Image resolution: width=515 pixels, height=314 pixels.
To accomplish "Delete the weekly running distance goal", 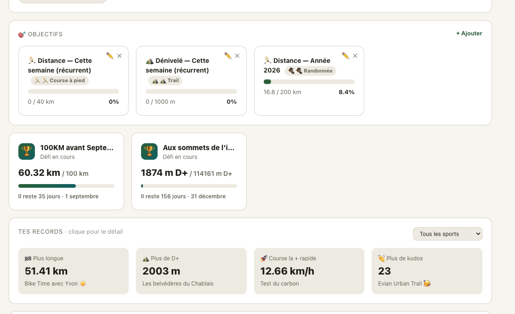I will 119,56.
